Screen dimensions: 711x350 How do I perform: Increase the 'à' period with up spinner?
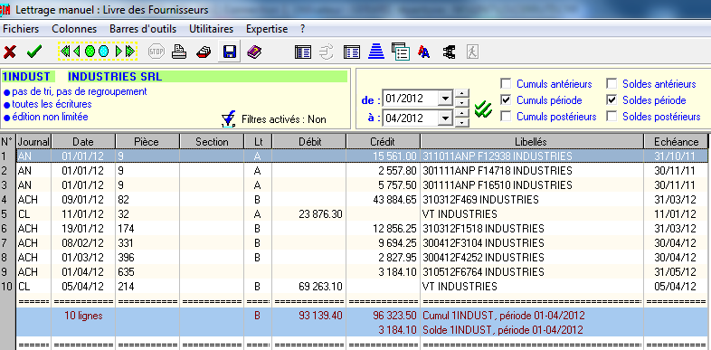point(461,113)
